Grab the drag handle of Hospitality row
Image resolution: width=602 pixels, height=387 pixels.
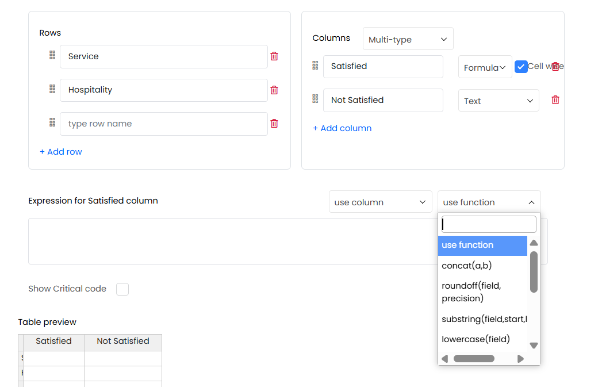52,89
